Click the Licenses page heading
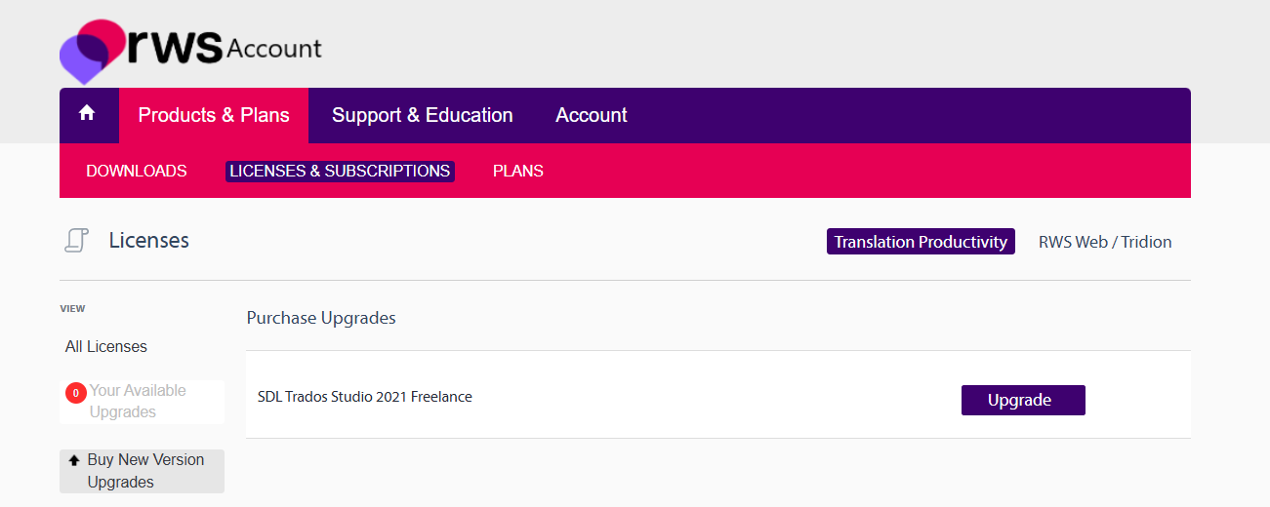 148,240
